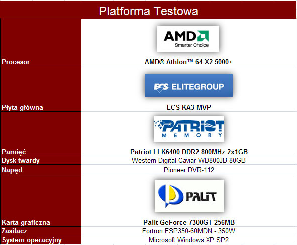Click the Procesor row label
297x245 pixels.
16,62
